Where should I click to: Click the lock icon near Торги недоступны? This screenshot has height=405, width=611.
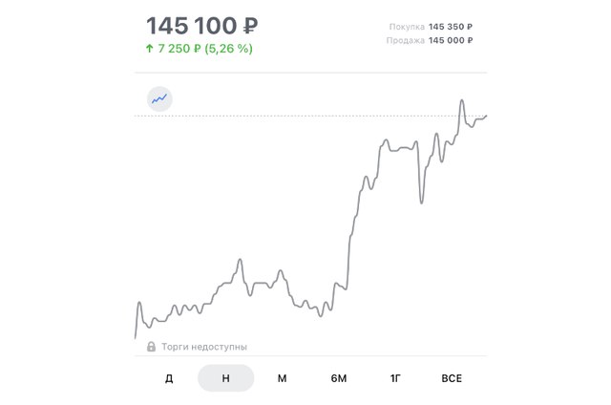pos(151,347)
